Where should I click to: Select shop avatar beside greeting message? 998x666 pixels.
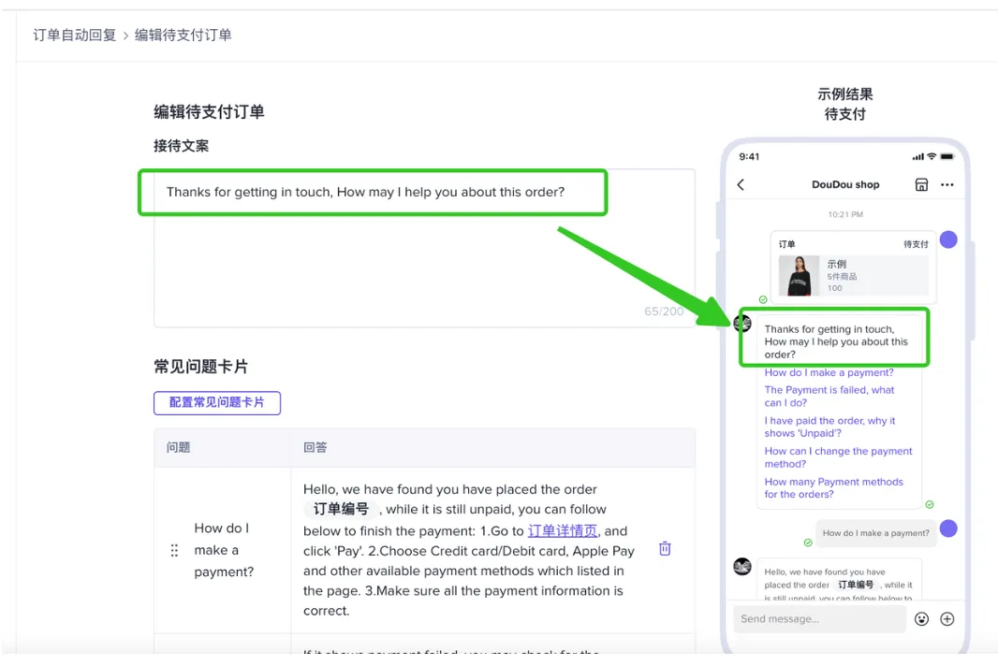742,323
